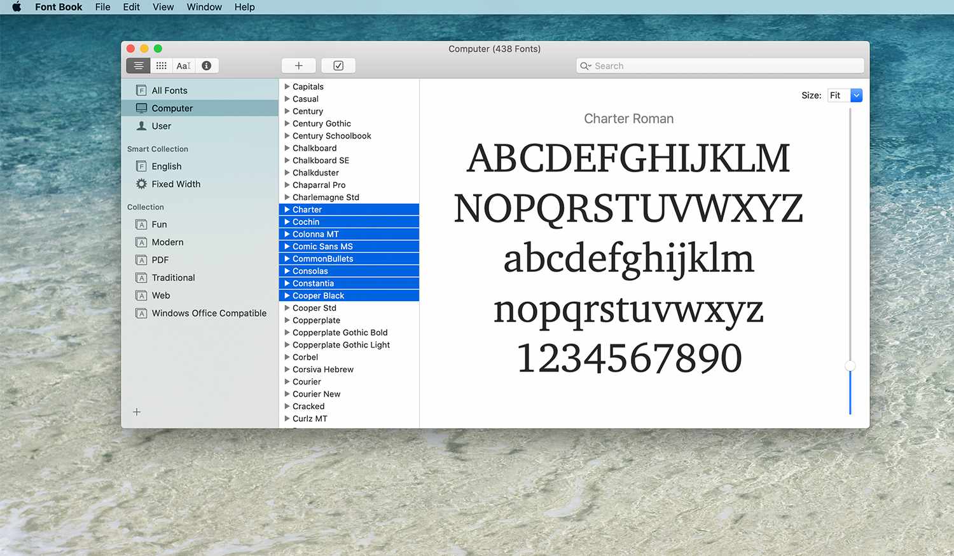The height and width of the screenshot is (556, 954).
Task: Click the Web collection icon
Action: point(141,295)
